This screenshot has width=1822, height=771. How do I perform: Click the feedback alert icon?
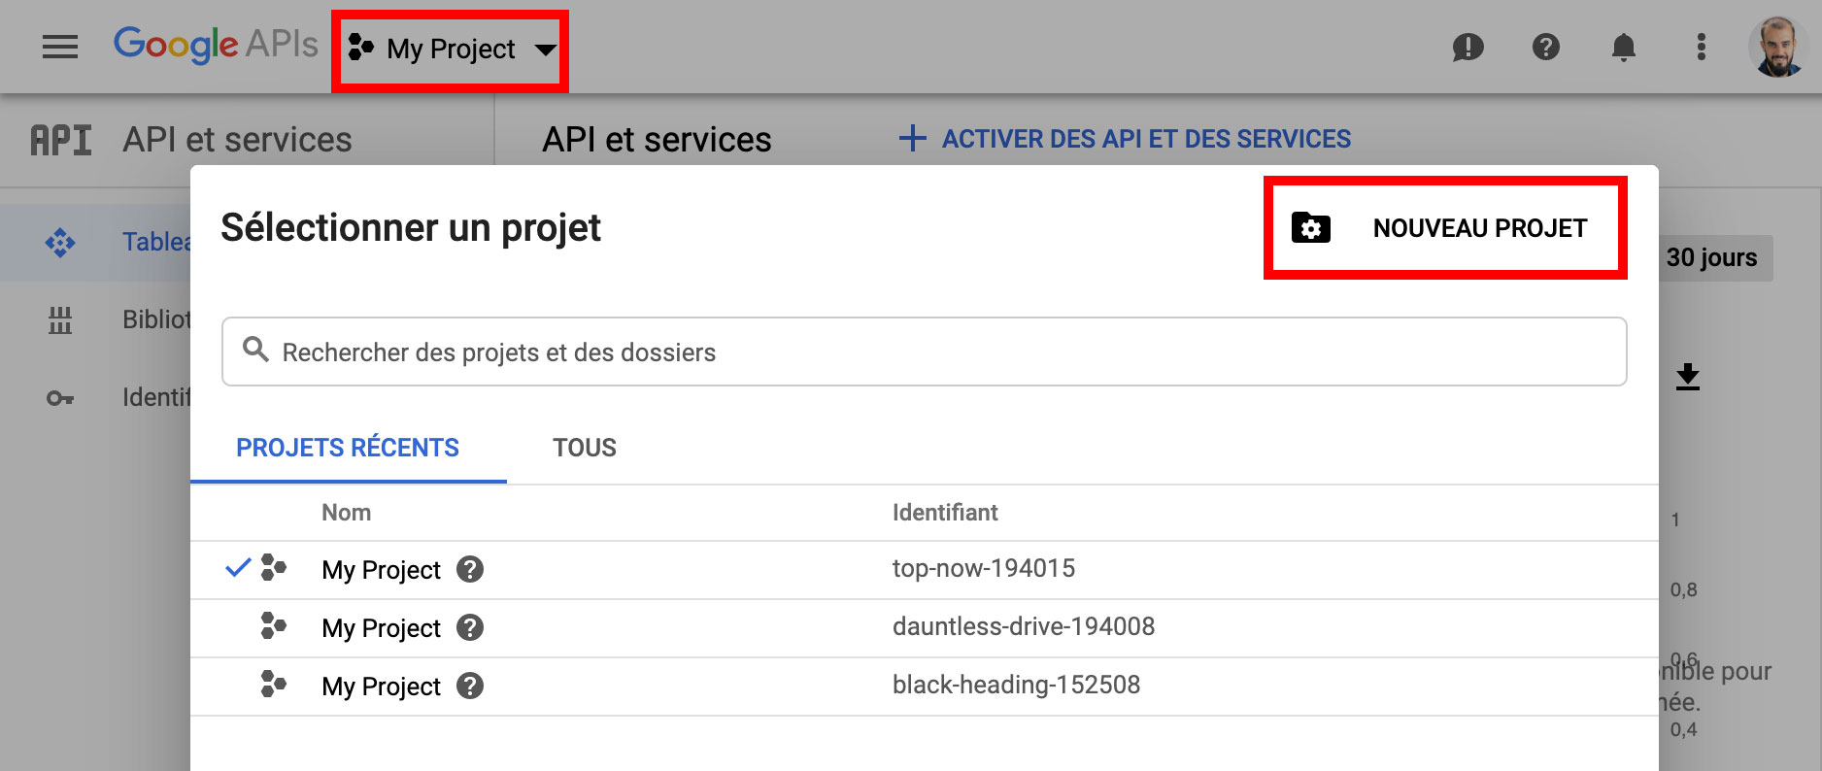click(x=1468, y=47)
